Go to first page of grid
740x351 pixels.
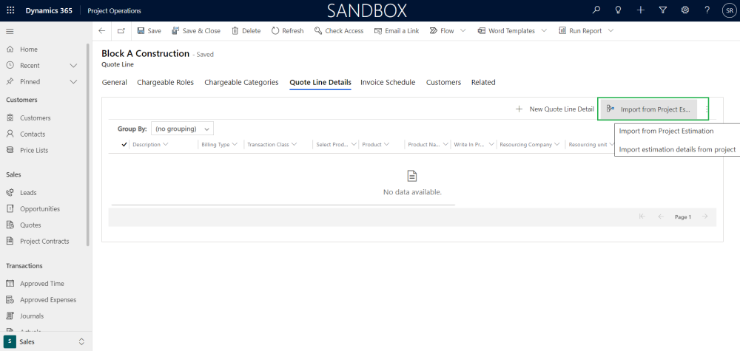642,217
